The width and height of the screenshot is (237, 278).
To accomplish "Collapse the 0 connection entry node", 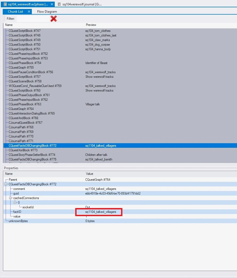I will [x=15, y=202].
